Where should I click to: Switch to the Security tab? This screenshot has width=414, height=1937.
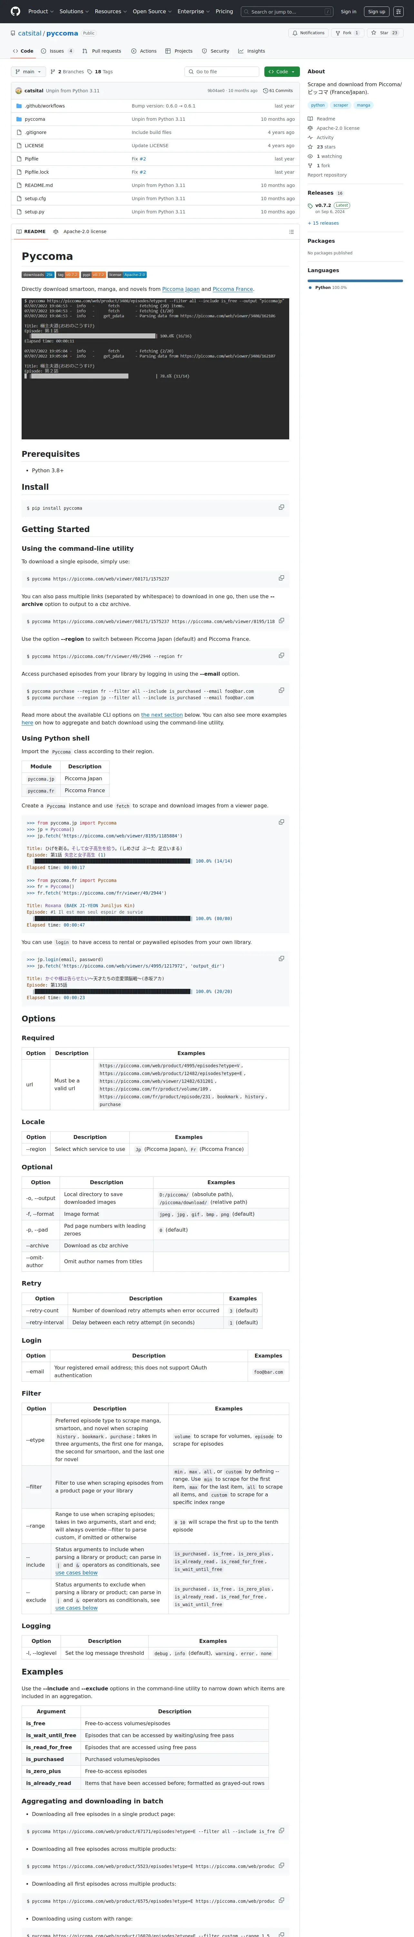point(216,51)
